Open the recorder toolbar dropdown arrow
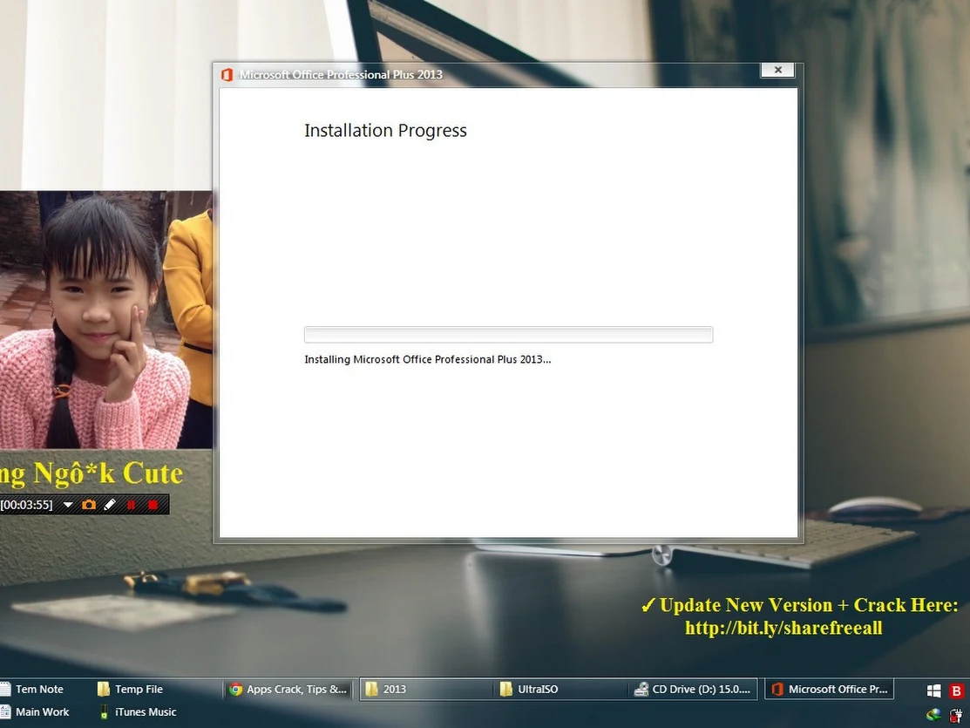 coord(68,505)
